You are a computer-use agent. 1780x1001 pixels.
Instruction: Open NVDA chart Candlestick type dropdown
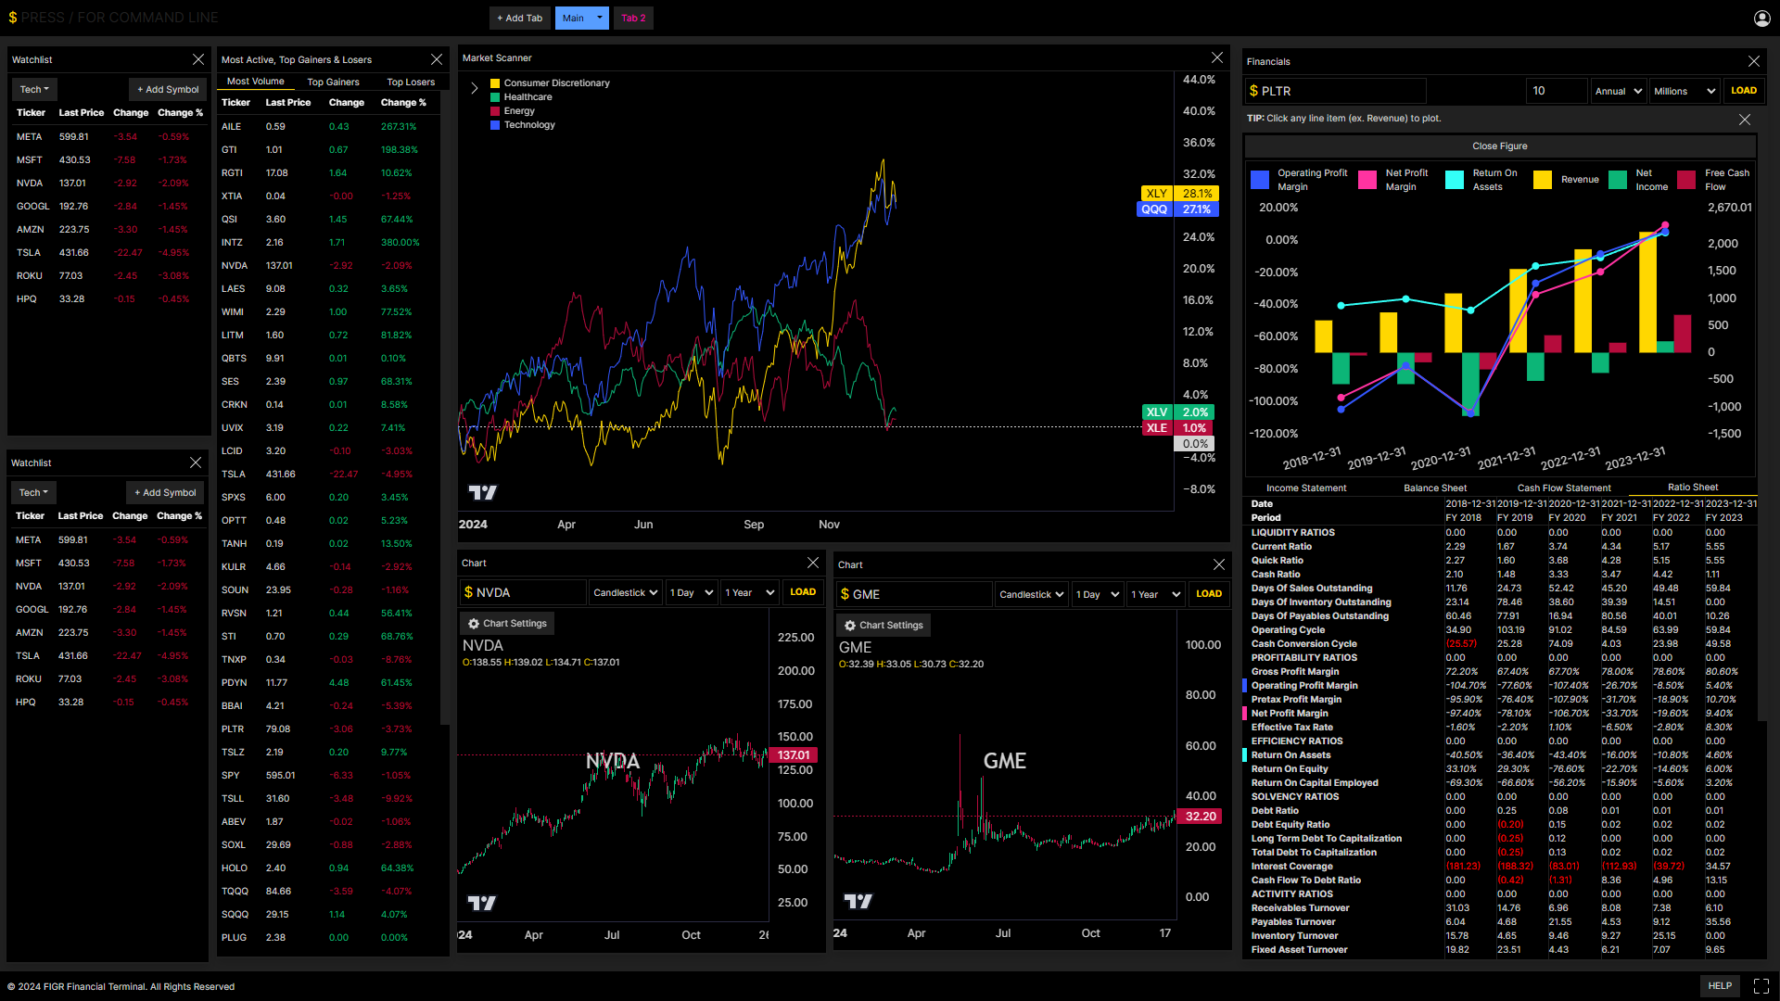[626, 592]
